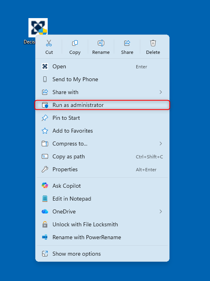Select Open from the context menu
The width and height of the screenshot is (210, 281).
coord(102,66)
